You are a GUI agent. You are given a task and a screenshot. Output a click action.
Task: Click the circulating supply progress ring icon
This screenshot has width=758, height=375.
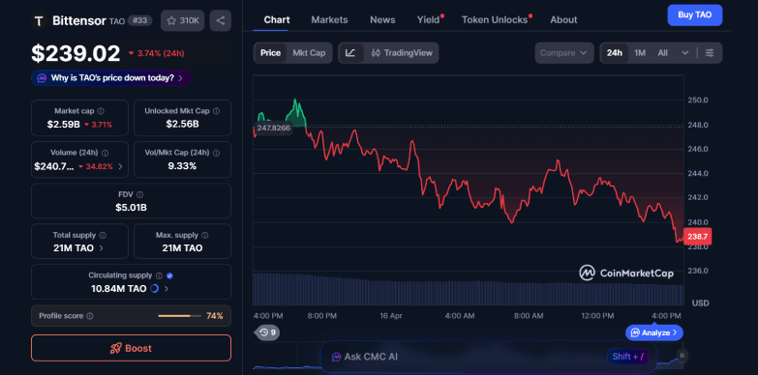(154, 289)
